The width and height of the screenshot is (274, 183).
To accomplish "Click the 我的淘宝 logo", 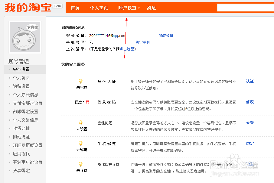I will (28, 8).
